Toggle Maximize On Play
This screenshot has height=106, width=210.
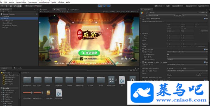pos(109,12)
